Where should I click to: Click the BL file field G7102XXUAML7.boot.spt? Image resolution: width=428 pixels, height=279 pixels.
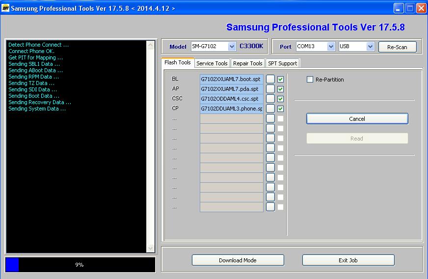(232, 79)
